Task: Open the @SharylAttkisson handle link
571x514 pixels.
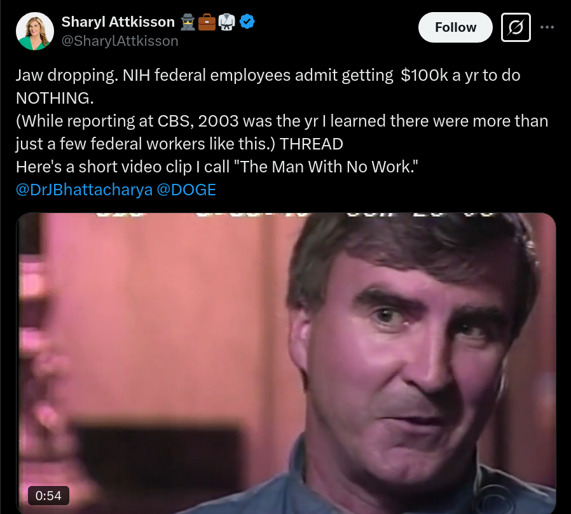Action: click(120, 41)
